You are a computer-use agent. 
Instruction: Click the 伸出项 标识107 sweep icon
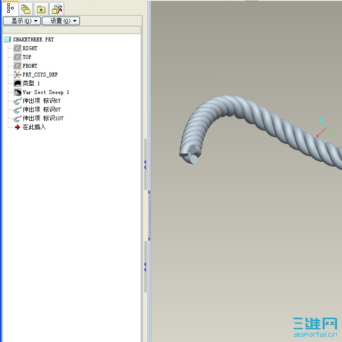click(18, 118)
